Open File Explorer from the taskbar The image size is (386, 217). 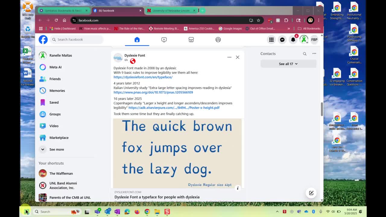pos(157,212)
